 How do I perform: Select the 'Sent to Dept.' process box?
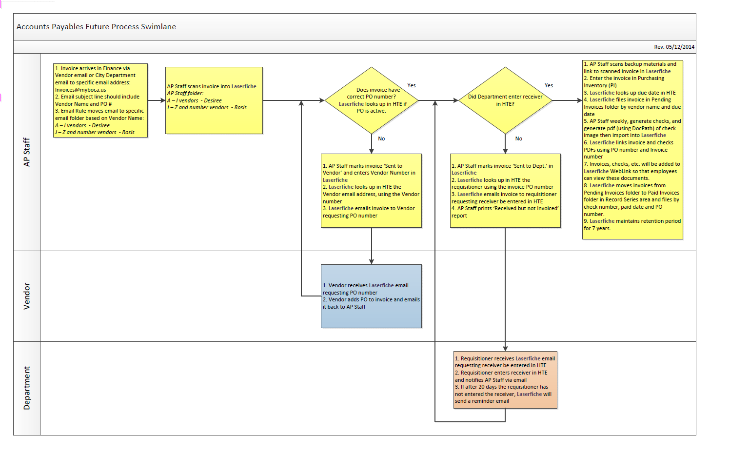pyautogui.click(x=505, y=191)
